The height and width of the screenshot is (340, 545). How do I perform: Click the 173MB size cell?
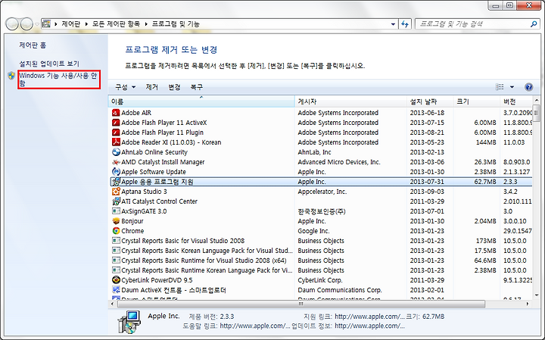click(x=485, y=241)
